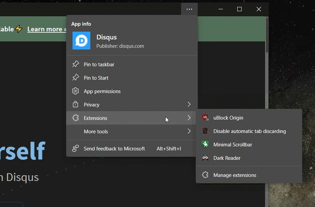315x207 pixels.
Task: Expand the Extensions submenu chevron
Action: click(x=189, y=118)
